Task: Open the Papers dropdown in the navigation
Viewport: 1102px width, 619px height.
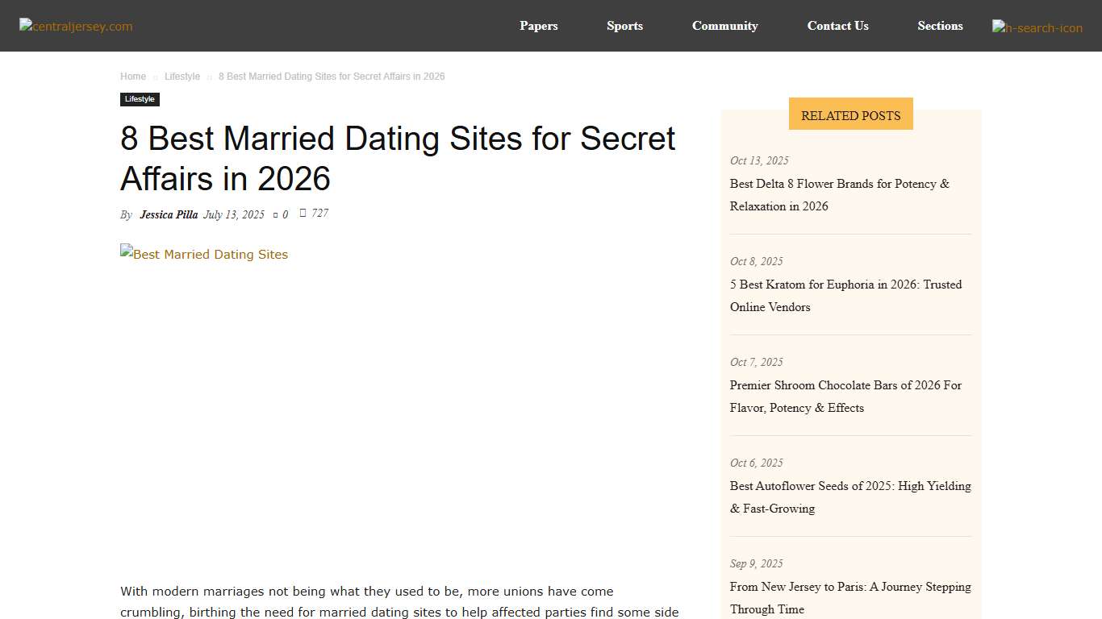Action: (538, 26)
